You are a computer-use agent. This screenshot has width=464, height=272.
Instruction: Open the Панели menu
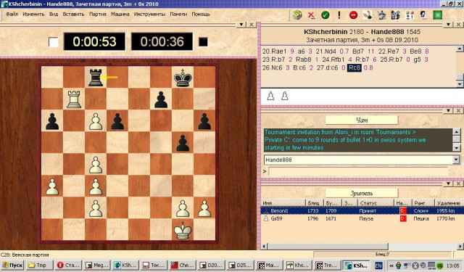[x=178, y=15]
